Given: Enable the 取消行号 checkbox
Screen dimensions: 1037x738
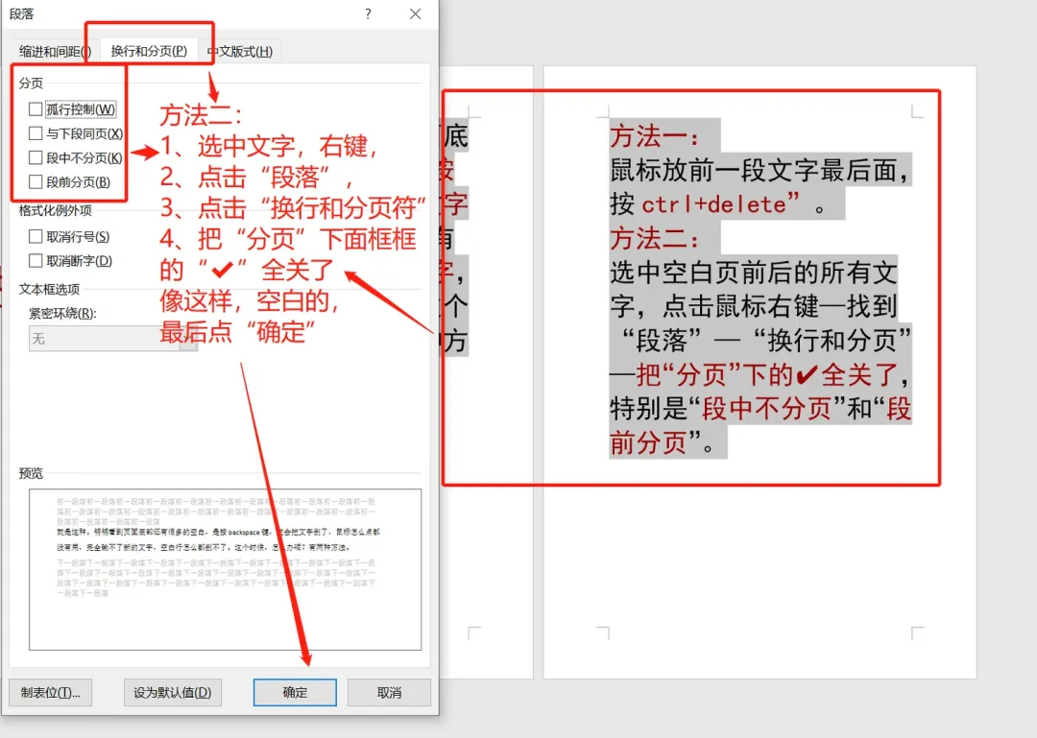Looking at the screenshot, I should pyautogui.click(x=36, y=237).
